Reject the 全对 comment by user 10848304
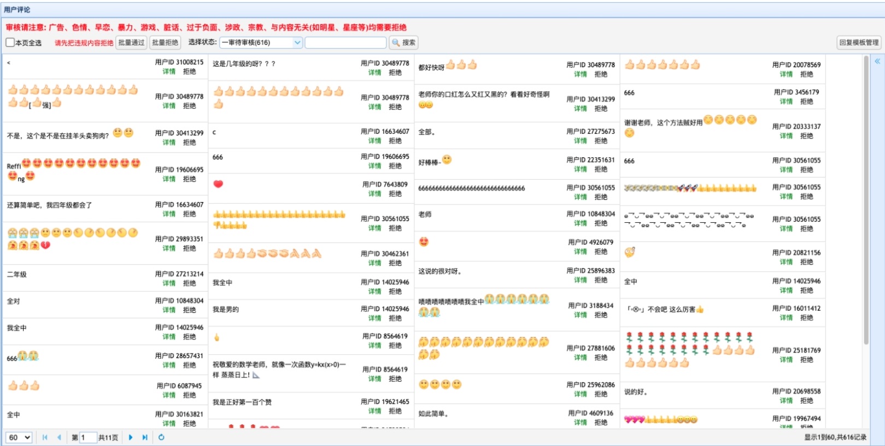The width and height of the screenshot is (885, 446). coord(190,310)
